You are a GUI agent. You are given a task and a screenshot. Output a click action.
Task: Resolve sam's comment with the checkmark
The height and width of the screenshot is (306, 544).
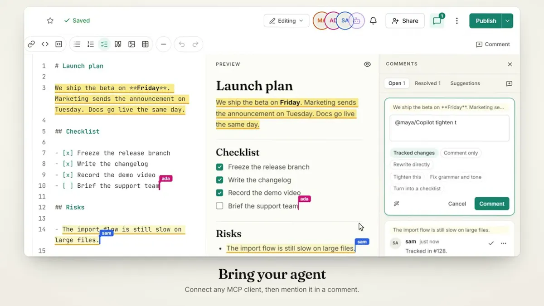click(x=491, y=243)
